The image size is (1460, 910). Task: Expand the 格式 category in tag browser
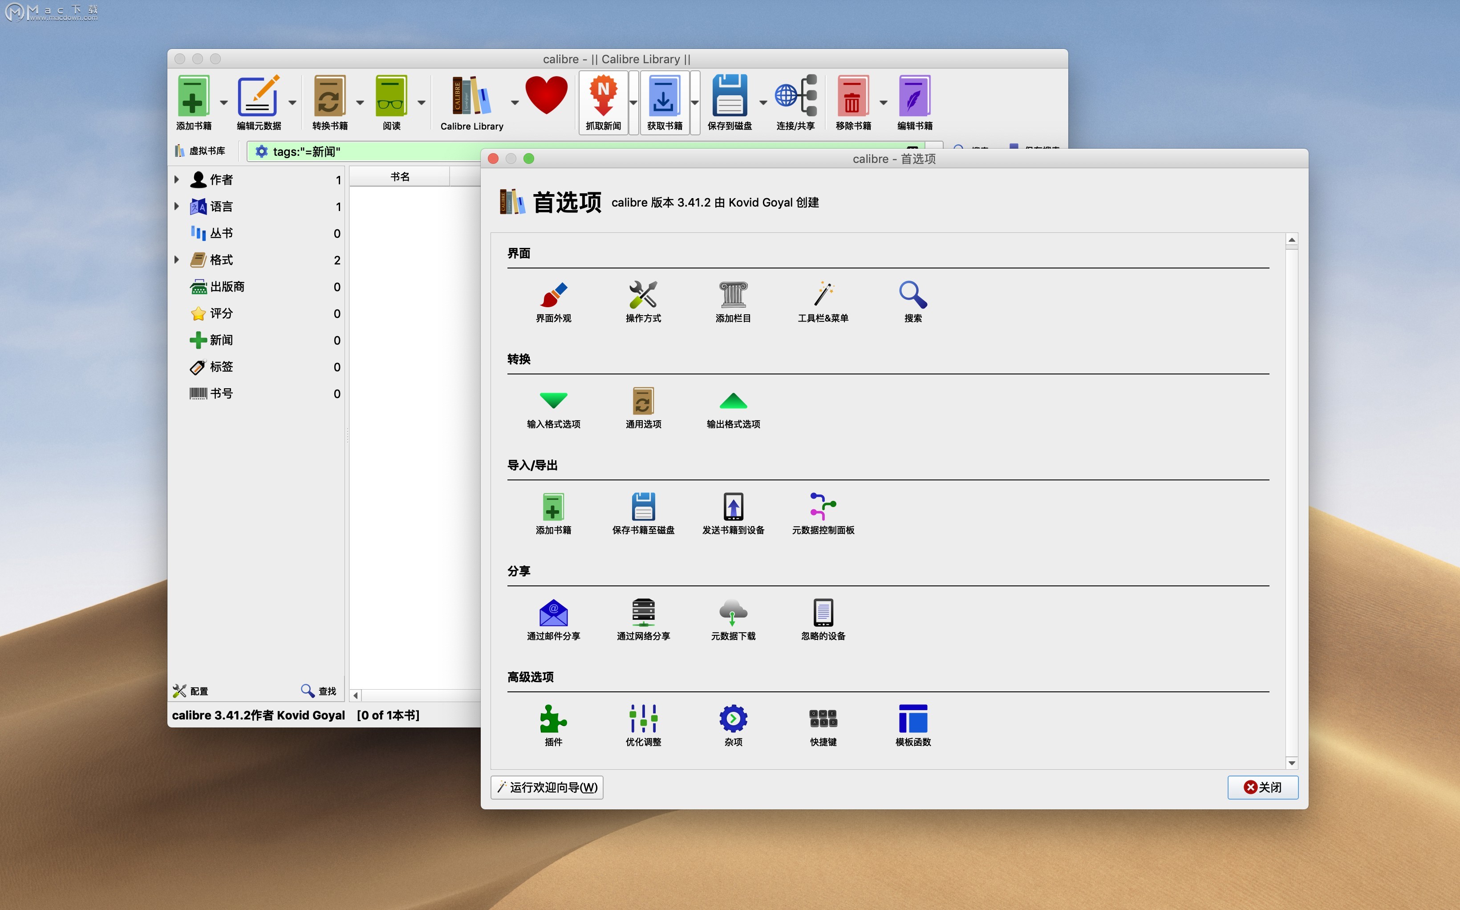(x=176, y=260)
